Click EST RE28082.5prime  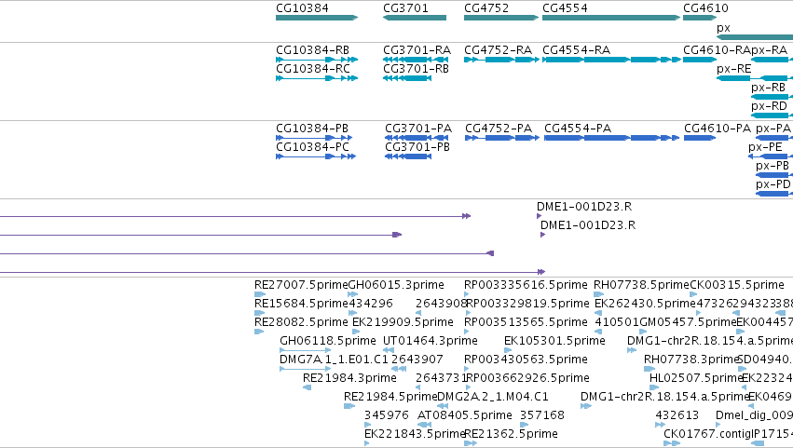pyautogui.click(x=301, y=322)
